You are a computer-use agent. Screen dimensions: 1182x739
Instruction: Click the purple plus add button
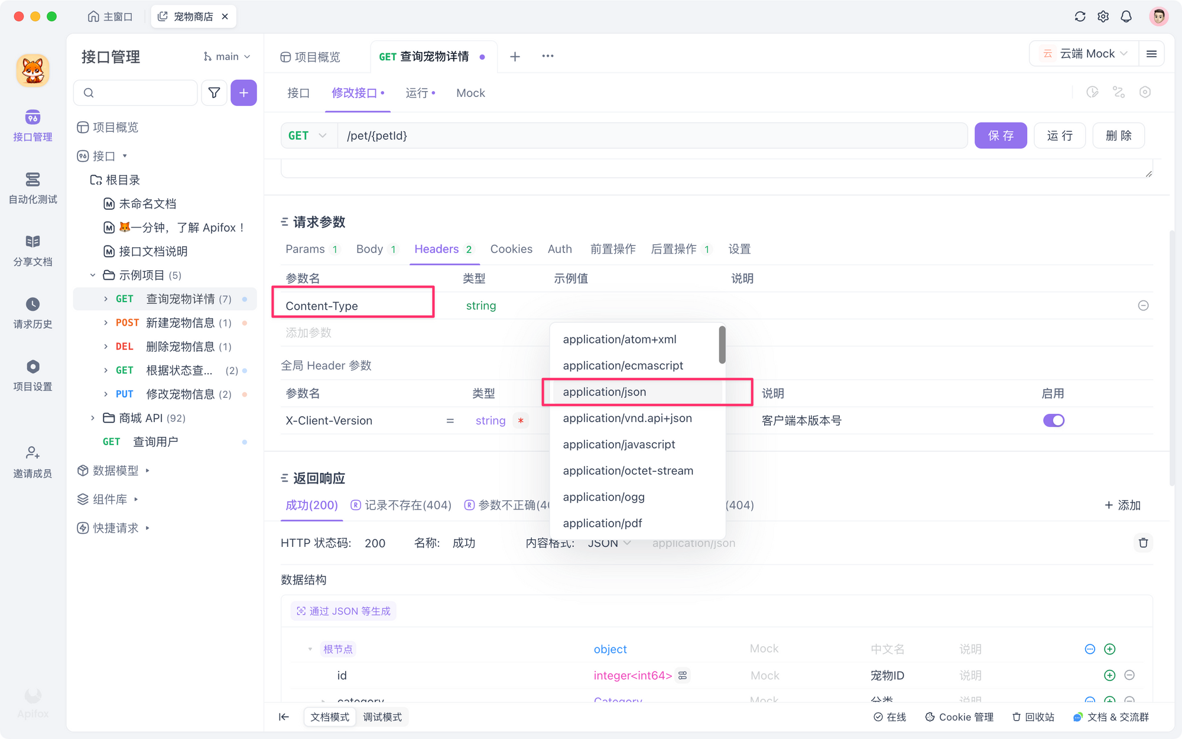(243, 93)
